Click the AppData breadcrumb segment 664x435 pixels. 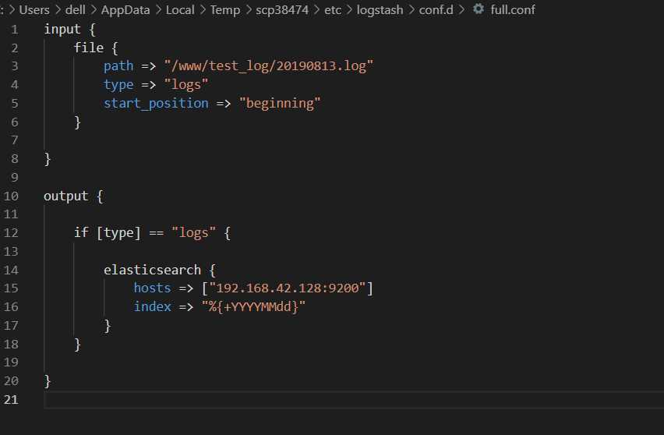click(x=125, y=9)
